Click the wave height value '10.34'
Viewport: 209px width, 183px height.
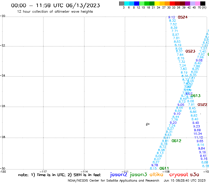coord(198,134)
